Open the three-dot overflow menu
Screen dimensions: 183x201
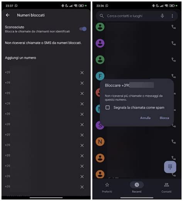172,16
